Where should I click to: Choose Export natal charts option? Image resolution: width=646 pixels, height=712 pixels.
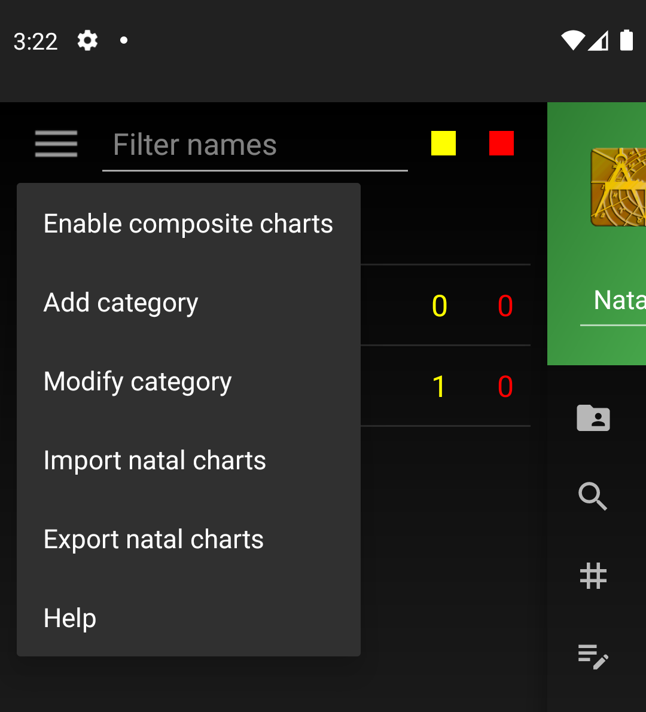[188, 539]
